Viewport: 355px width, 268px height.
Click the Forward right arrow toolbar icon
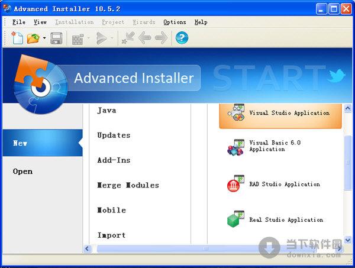click(x=162, y=38)
